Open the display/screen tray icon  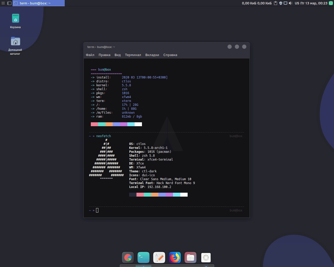(285, 3)
